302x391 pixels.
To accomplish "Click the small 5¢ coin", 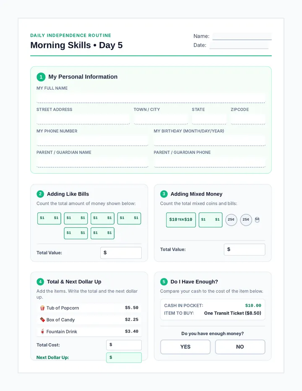I will coord(257,219).
